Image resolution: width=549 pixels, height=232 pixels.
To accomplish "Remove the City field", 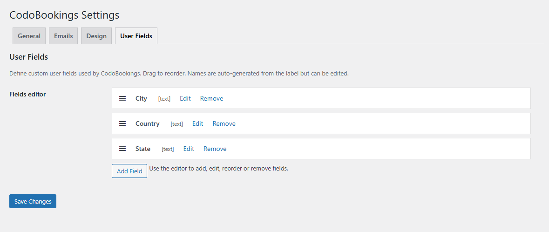I will [211, 98].
